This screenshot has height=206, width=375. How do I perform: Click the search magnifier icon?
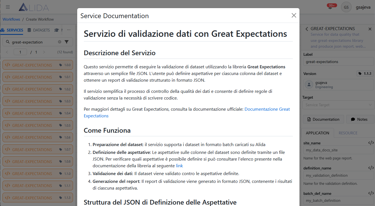pyautogui.click(x=8, y=42)
